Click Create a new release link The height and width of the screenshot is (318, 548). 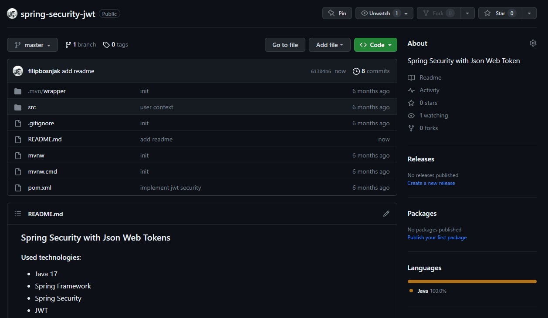click(431, 183)
